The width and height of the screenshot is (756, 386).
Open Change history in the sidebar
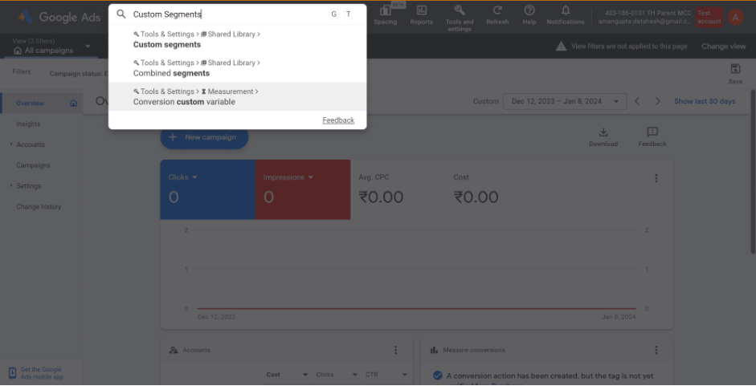(x=39, y=207)
